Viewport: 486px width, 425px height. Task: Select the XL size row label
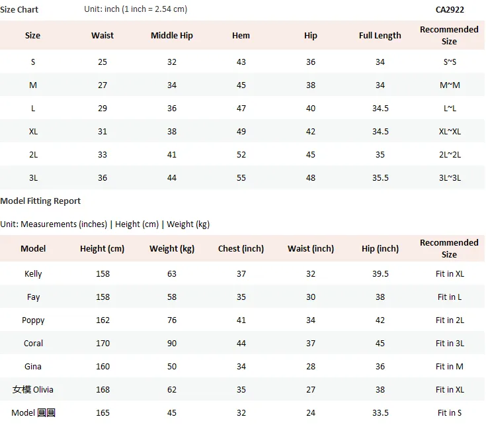[x=33, y=131]
